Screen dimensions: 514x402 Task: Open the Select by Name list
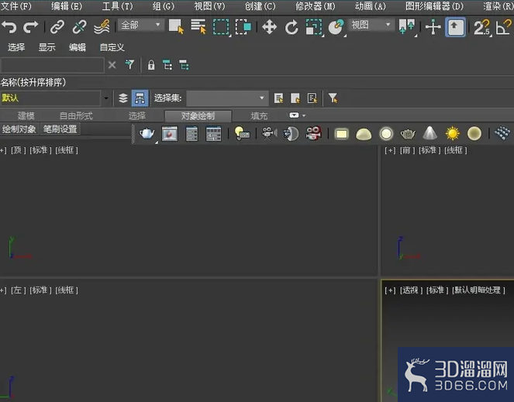click(198, 26)
